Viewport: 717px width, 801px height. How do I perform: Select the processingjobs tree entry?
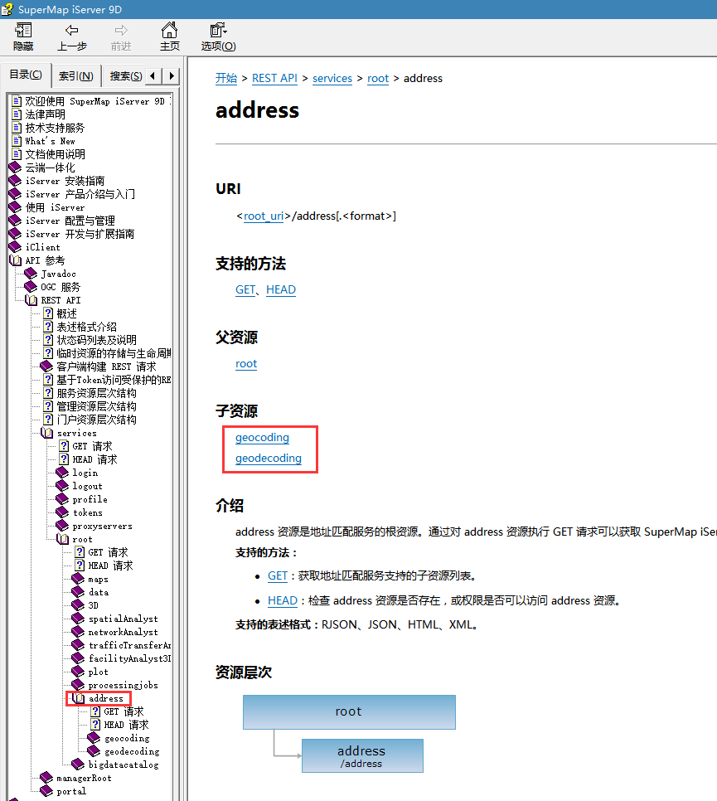[123, 685]
